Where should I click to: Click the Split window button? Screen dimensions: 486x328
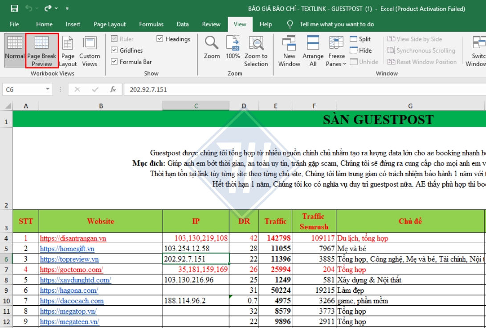pos(360,39)
